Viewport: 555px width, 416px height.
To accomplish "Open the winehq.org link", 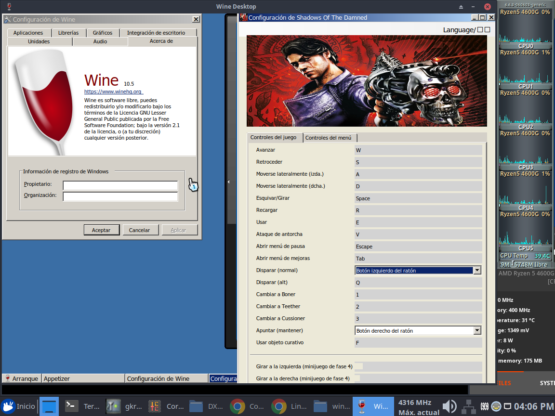I will pyautogui.click(x=113, y=91).
